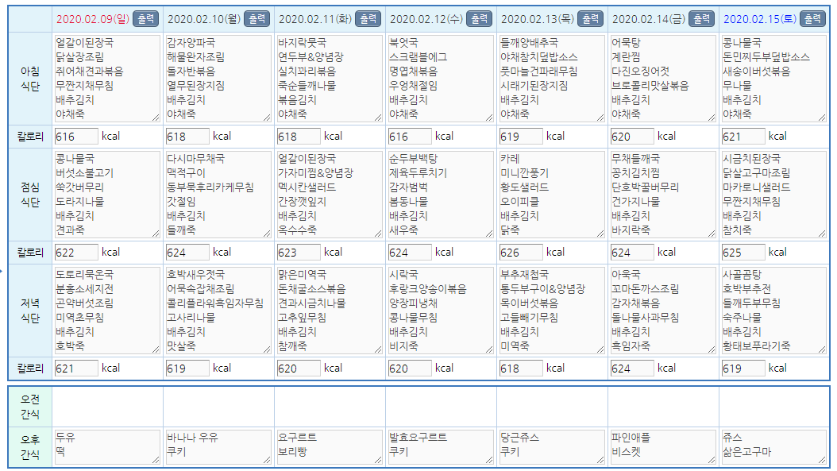Click Sunday breakfast menu box starting with 얼갈이된장국
837x471 pixels.
107,79
